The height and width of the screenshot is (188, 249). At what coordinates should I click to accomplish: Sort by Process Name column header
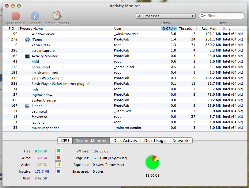tap(66, 29)
